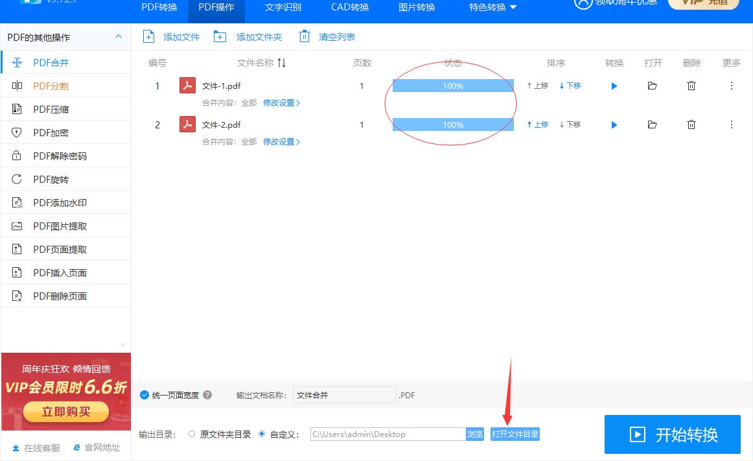The image size is (753, 461).
Task: Toggle the 统一页面宽度 checkbox
Action: [144, 395]
